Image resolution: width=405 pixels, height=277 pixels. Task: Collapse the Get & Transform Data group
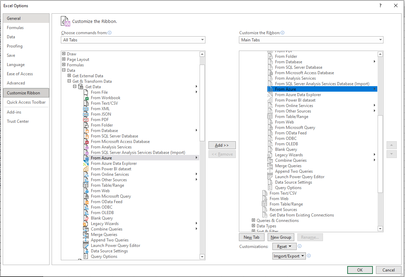coord(69,81)
